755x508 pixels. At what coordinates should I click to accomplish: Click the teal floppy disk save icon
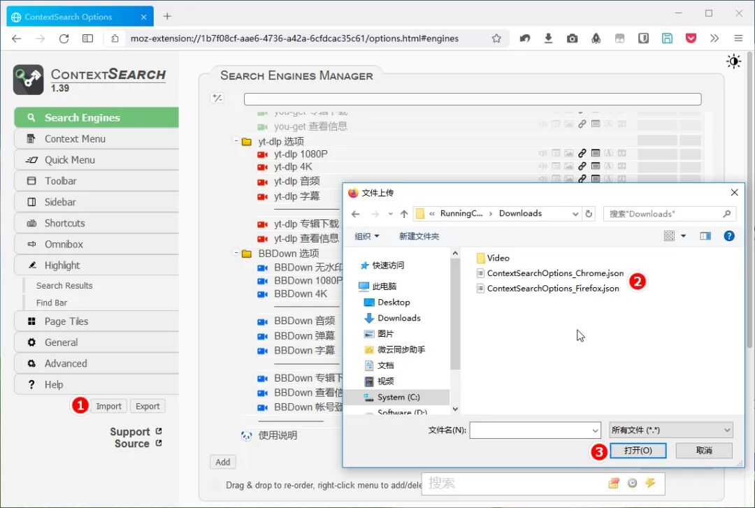click(x=667, y=38)
